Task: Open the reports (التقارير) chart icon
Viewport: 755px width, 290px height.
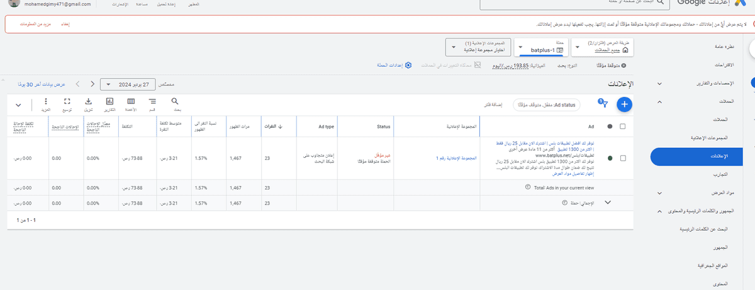Action: tap(109, 104)
